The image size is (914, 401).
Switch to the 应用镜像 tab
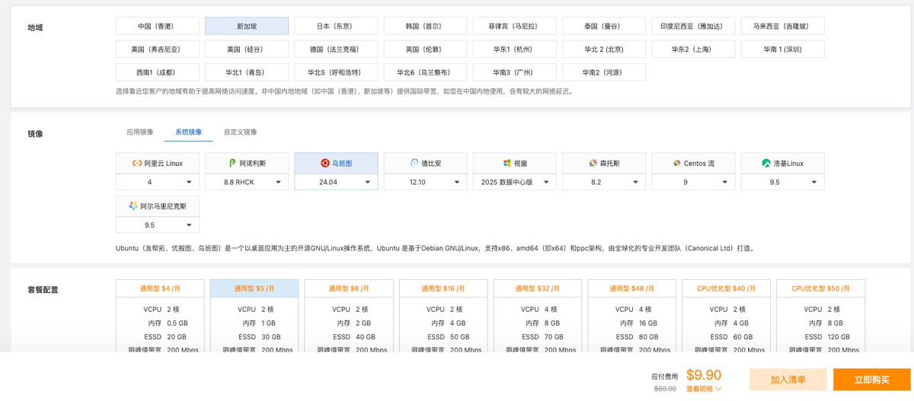point(139,132)
